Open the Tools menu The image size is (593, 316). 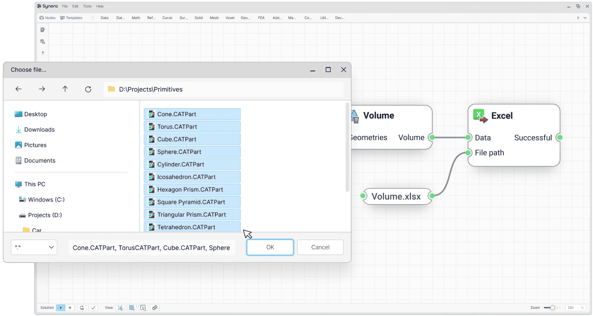87,6
